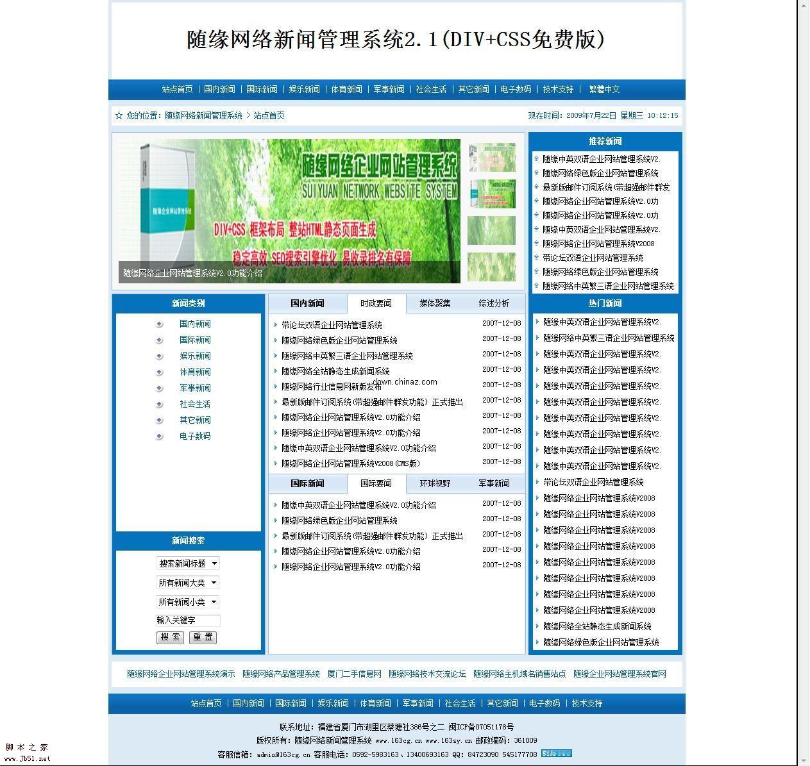The height and width of the screenshot is (766, 810).
Task: Open 带论坛双语企业网站管理系统 in 热门新闻
Action: click(593, 482)
